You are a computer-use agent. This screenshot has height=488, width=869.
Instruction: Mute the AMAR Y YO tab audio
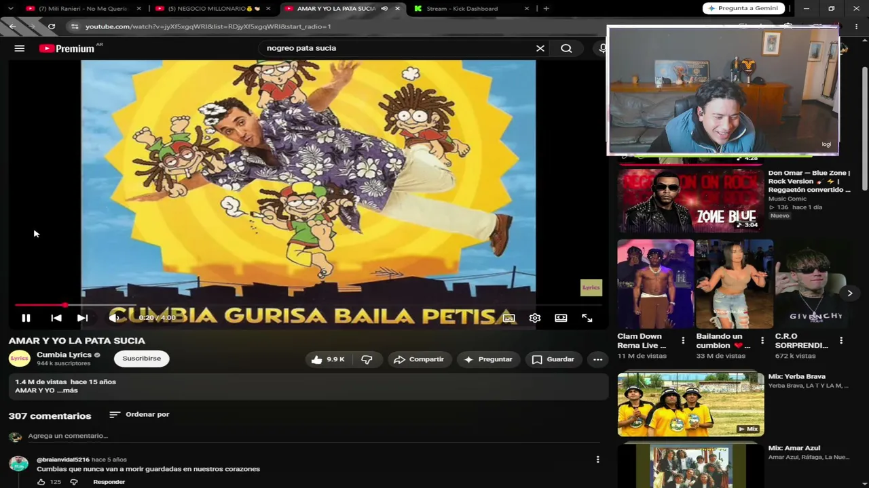[384, 9]
